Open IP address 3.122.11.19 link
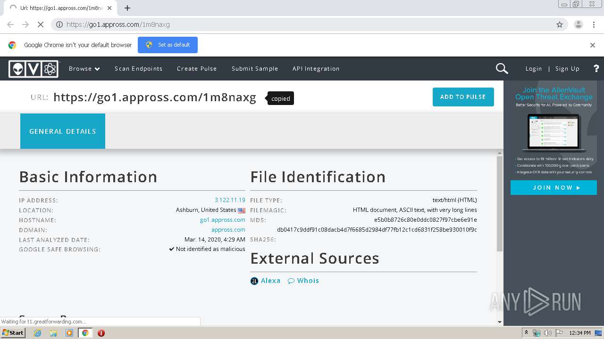Viewport: 604px width, 339px height. point(230,200)
